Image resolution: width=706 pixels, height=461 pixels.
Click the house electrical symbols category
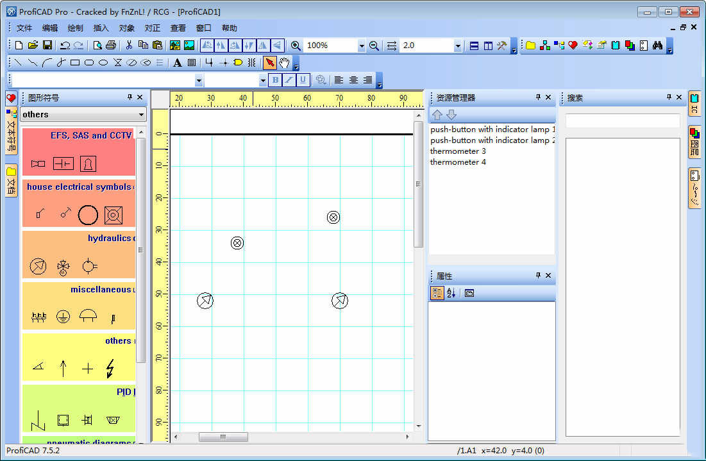pos(79,203)
